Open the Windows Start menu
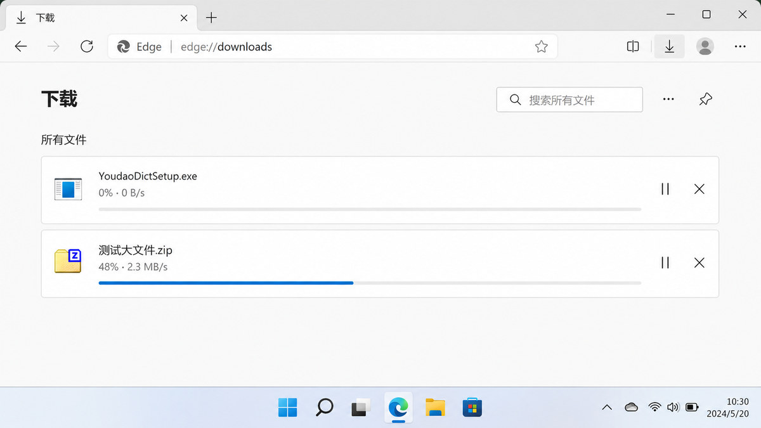This screenshot has width=761, height=428. coord(288,408)
